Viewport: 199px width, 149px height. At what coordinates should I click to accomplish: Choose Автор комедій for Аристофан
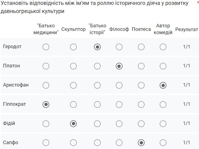[x=163, y=85]
